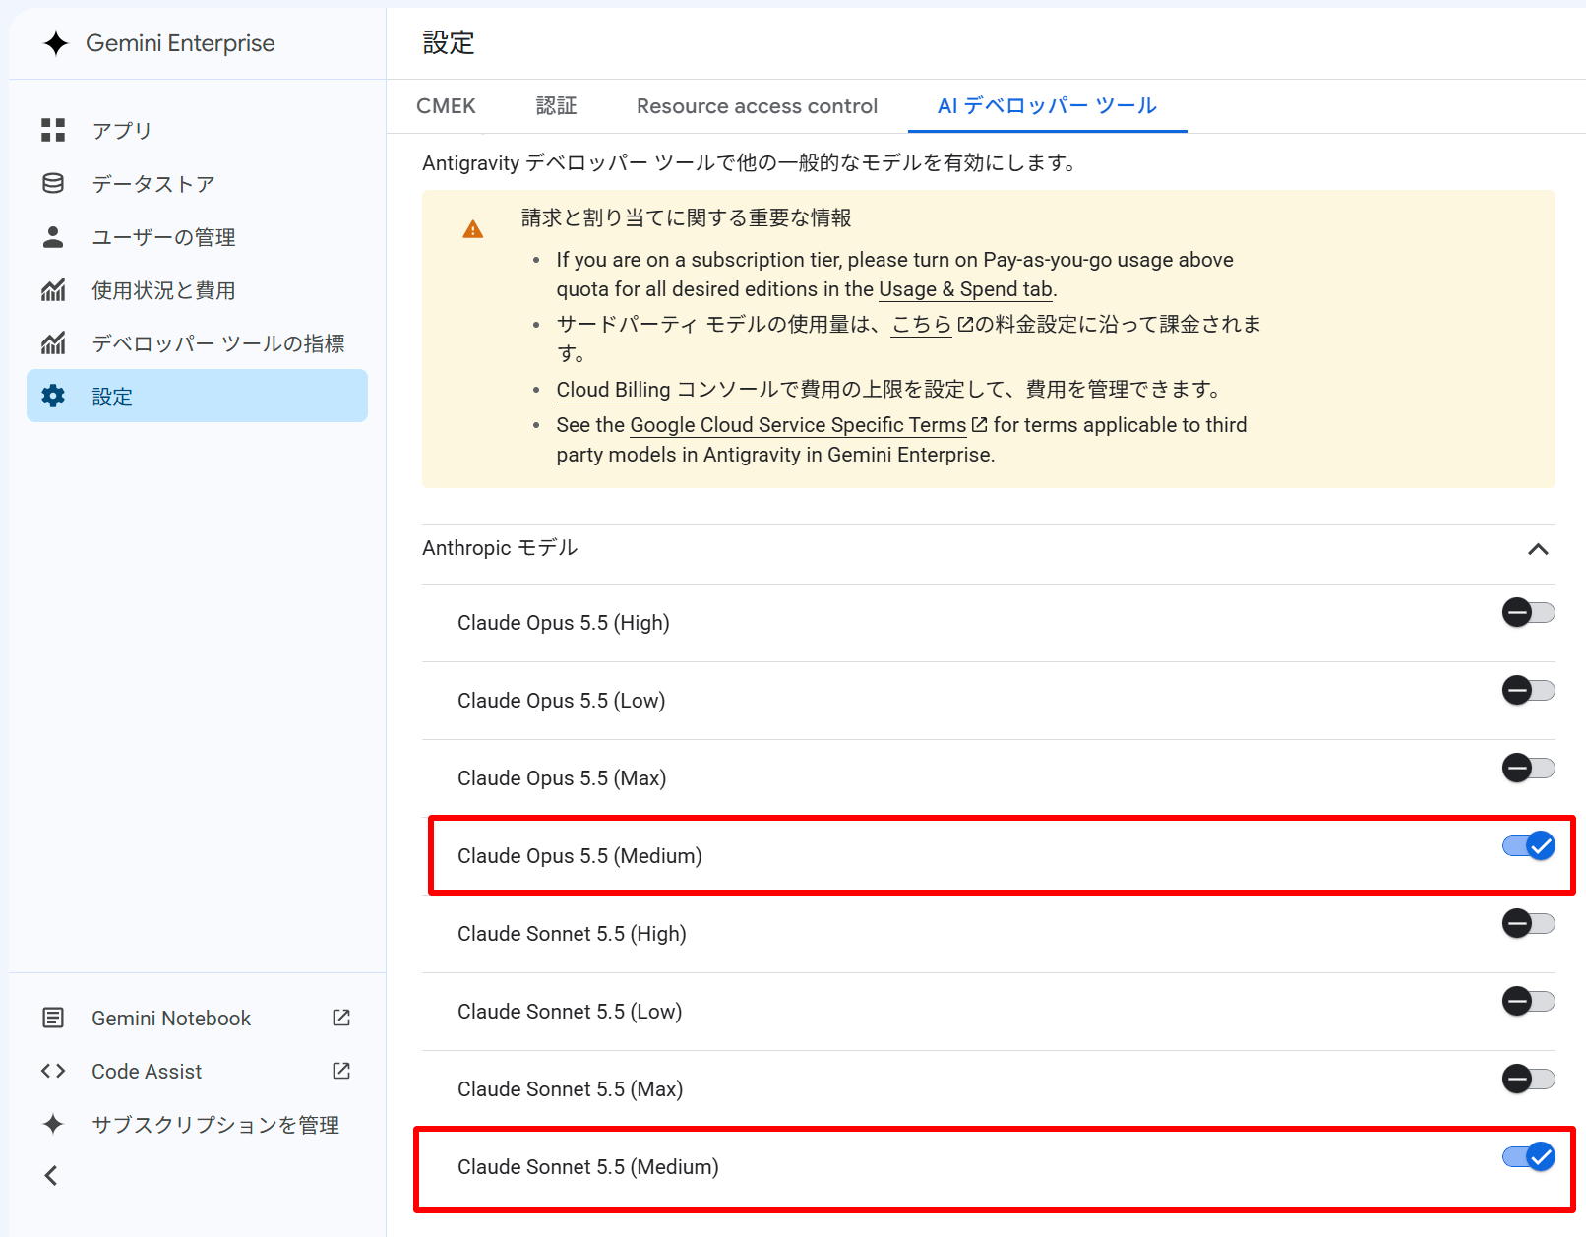
Task: Open Gemini Notebook external link icon
Action: [x=341, y=1018]
